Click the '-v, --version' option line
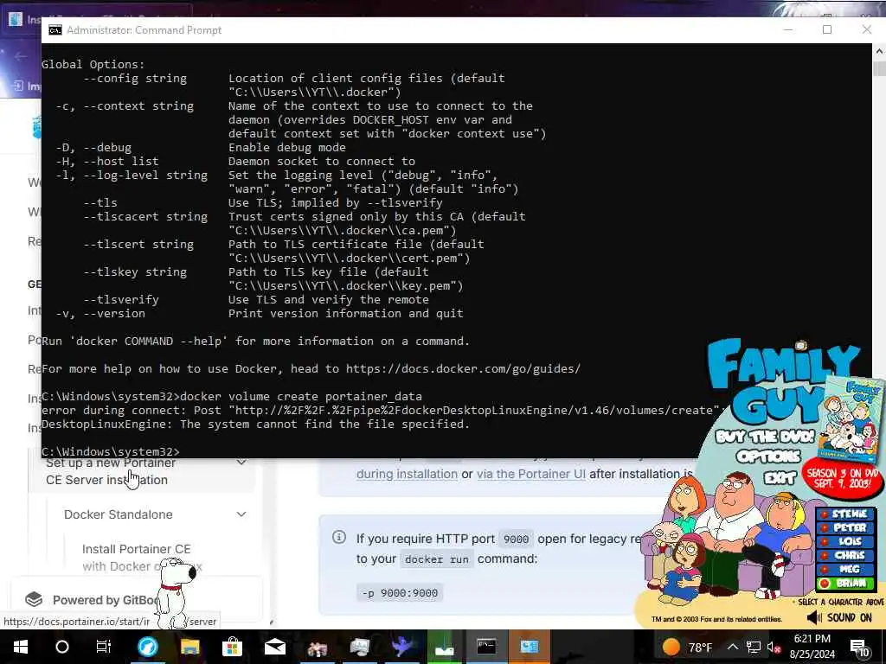Image resolution: width=886 pixels, height=664 pixels. (260, 313)
